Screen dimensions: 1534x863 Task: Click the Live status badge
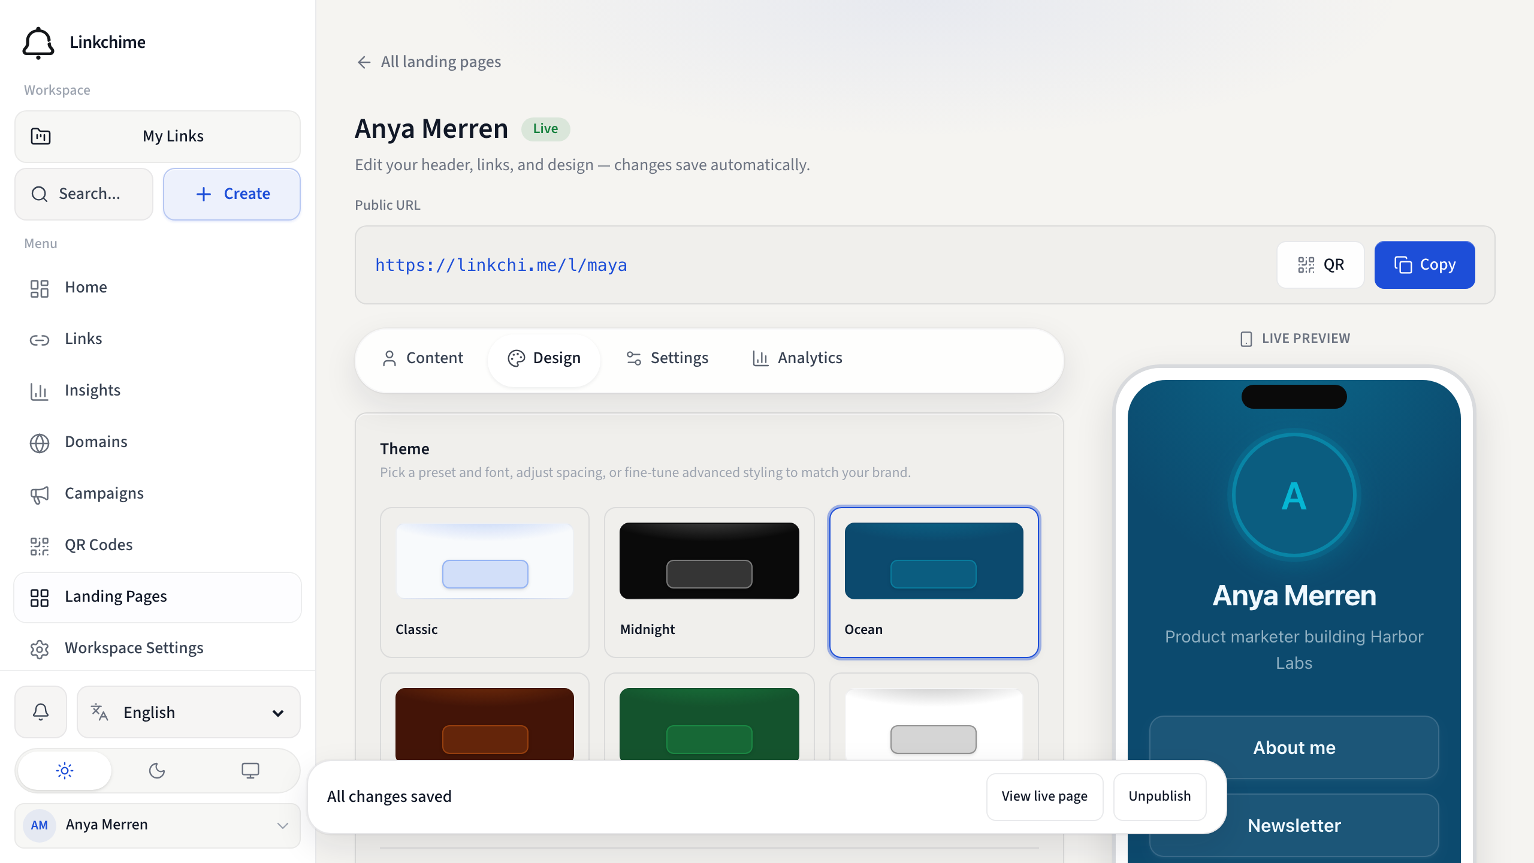(x=545, y=128)
